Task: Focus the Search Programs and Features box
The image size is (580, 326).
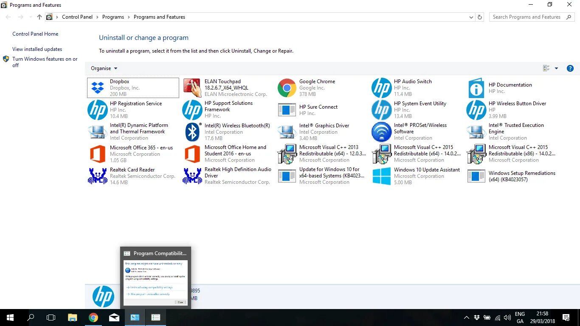Action: click(x=532, y=17)
